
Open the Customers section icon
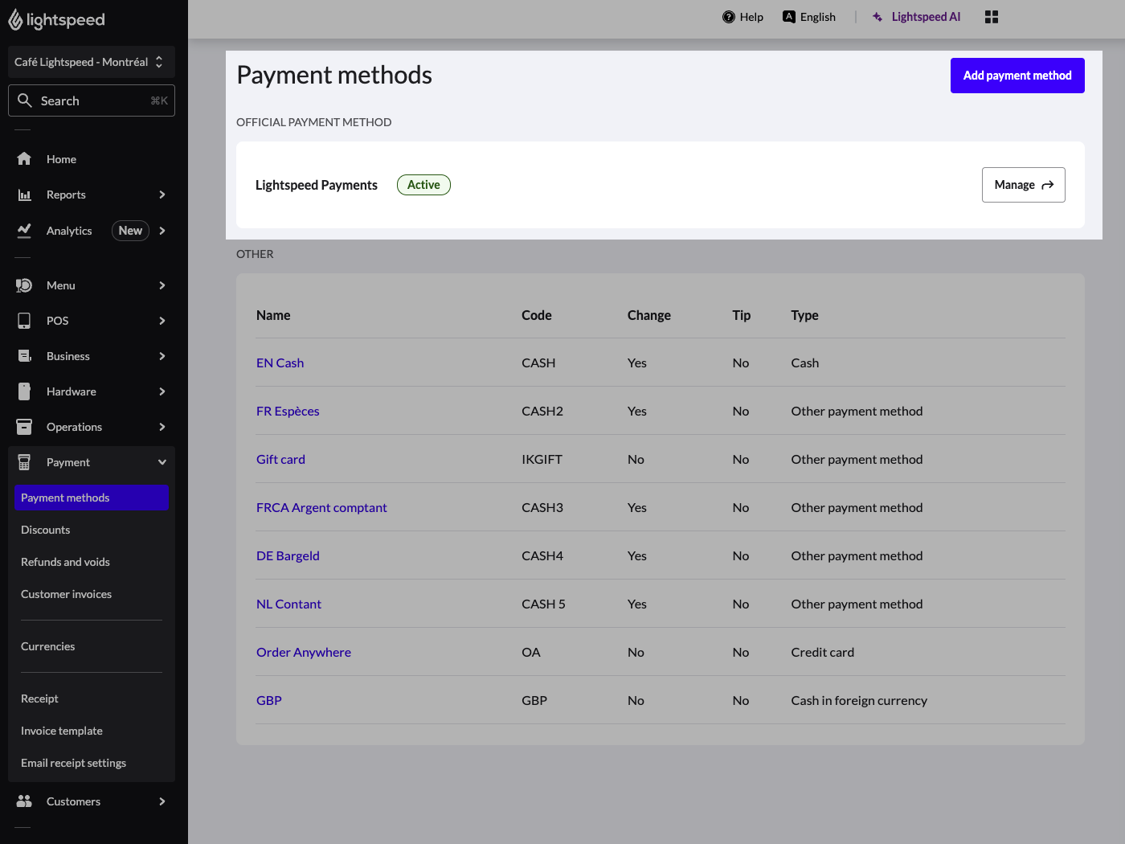24,801
